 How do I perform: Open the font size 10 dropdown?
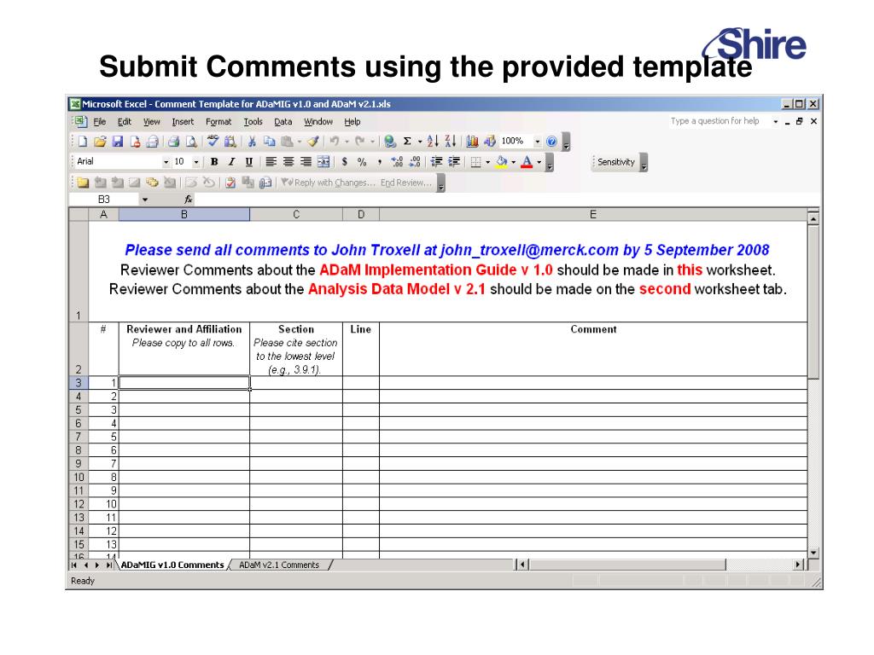click(x=196, y=162)
